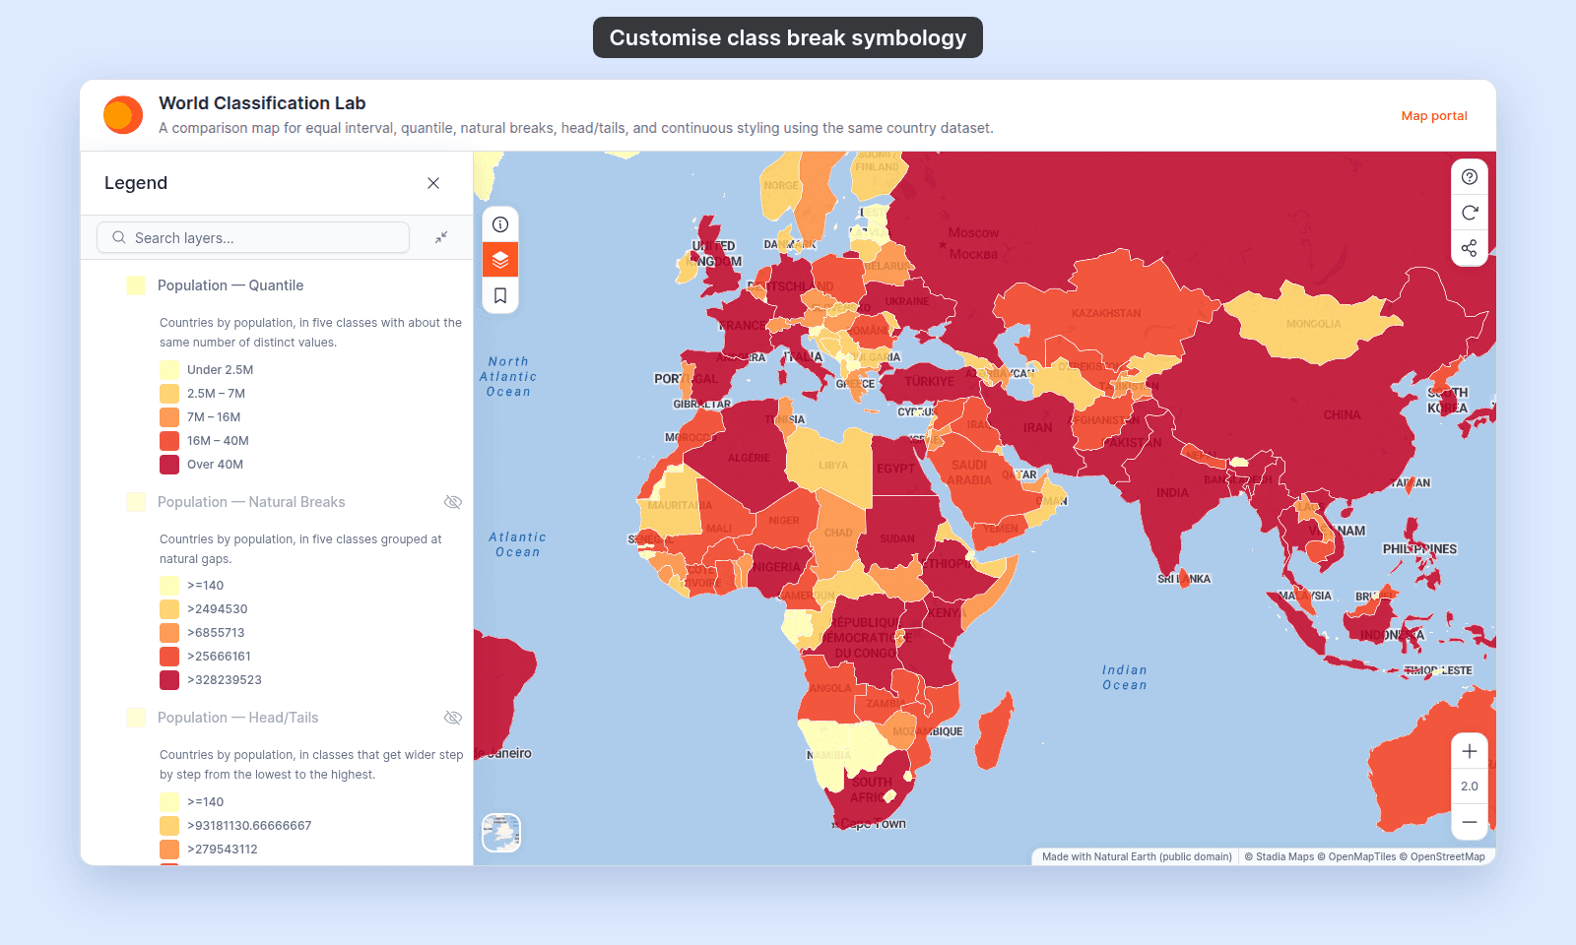Click the 16M – 40M class swatch
1576x945 pixels.
169,441
